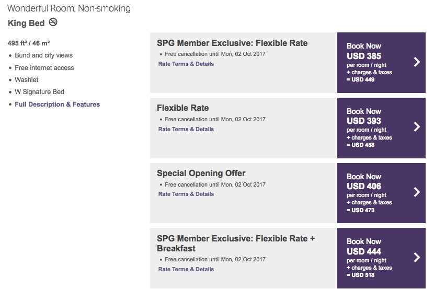Click the Flexible Rate title

(182, 108)
